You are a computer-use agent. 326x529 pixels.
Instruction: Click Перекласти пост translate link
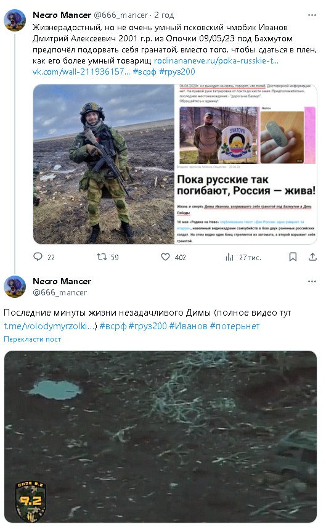(x=33, y=339)
